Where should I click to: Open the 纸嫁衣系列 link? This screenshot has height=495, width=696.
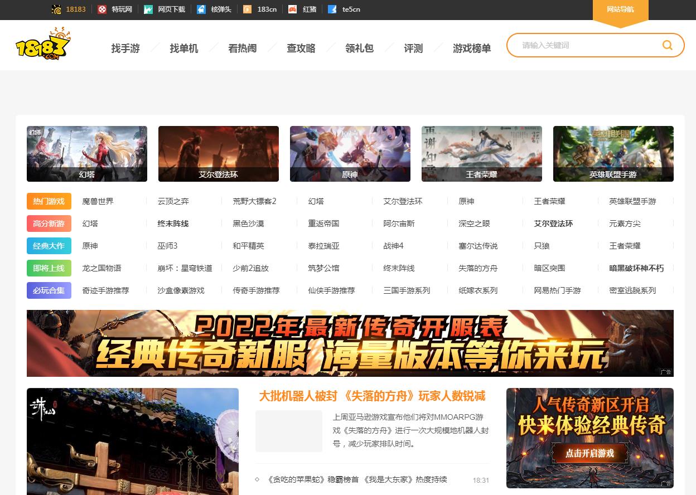click(478, 290)
